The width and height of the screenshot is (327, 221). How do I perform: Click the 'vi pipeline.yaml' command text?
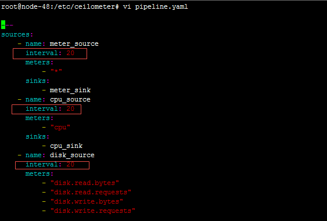point(155,6)
